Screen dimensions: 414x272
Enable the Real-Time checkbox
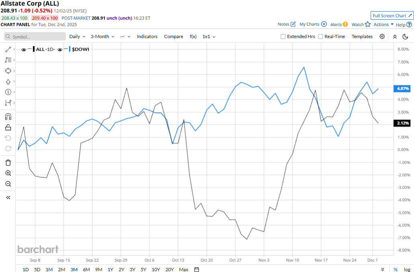320,37
